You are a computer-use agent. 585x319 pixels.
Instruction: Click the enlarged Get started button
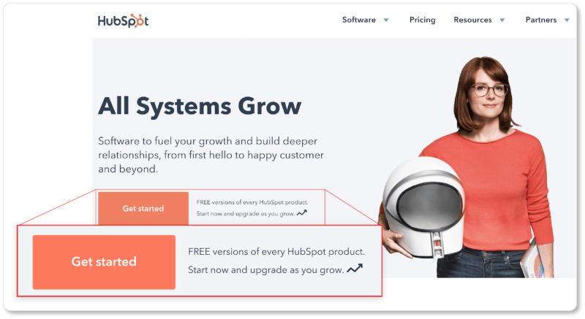pos(104,261)
